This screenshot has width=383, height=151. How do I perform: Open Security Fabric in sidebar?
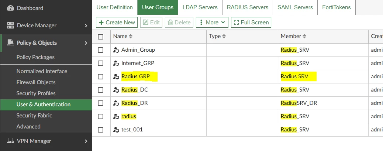[x=34, y=116]
